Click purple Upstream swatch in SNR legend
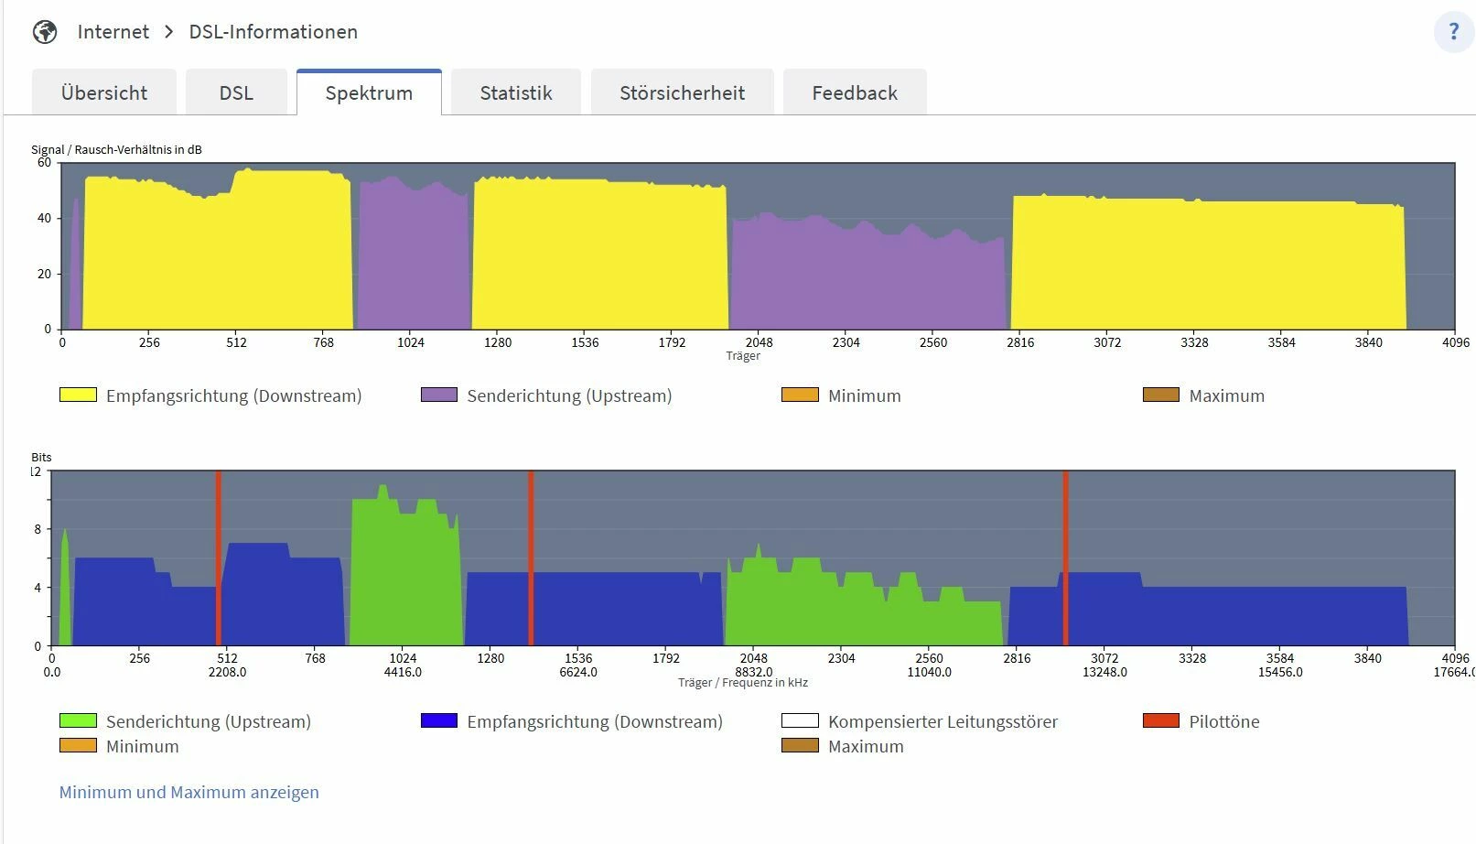This screenshot has width=1476, height=844. [x=439, y=395]
